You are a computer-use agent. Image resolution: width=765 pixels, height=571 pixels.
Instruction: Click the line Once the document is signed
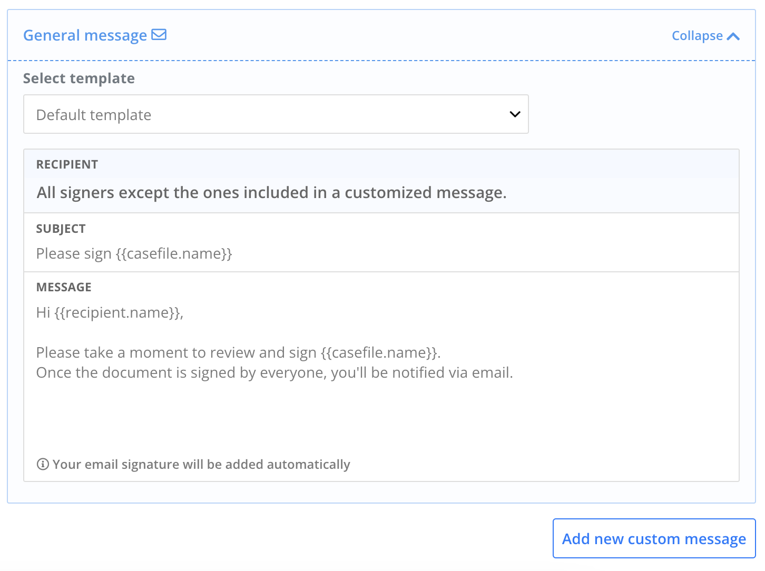(x=274, y=372)
